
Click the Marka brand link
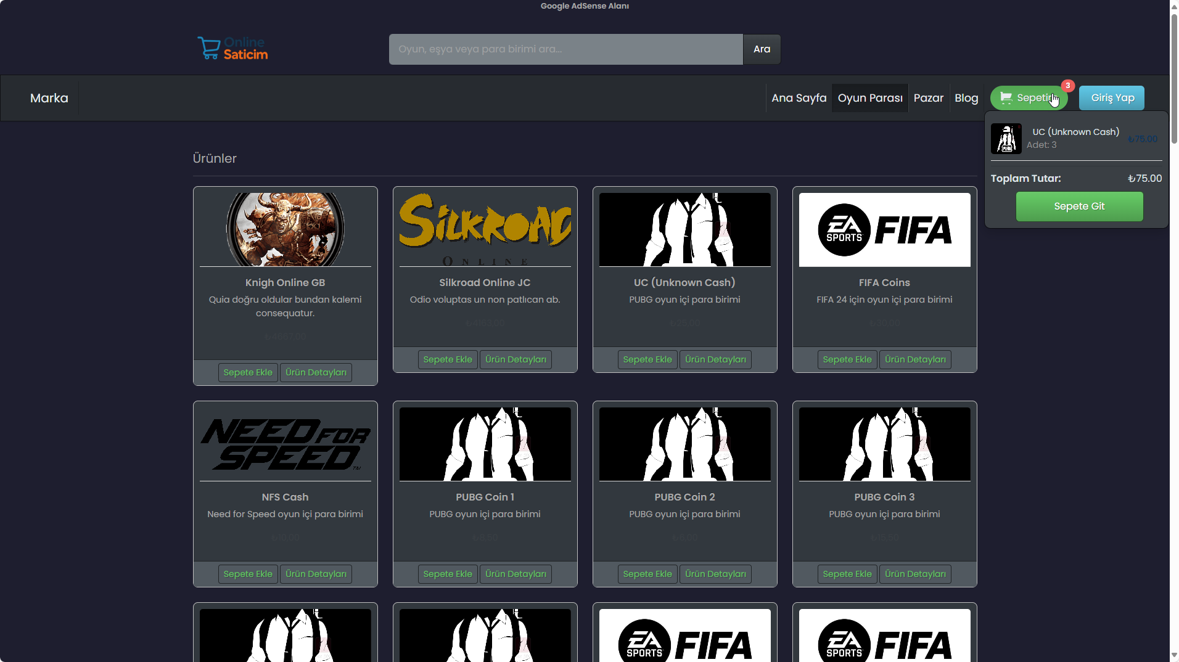point(49,98)
